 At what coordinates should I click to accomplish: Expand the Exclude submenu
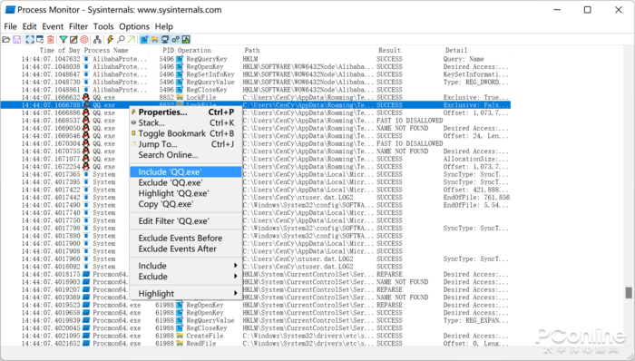[186, 277]
